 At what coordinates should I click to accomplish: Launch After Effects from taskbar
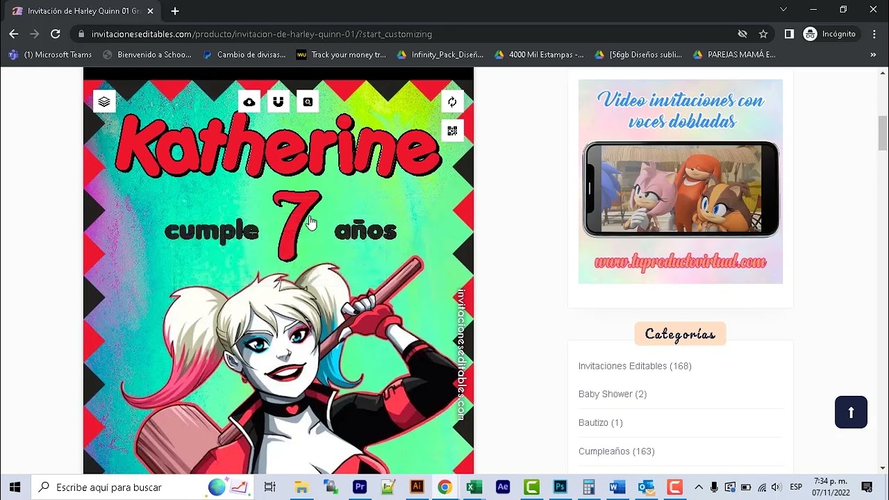point(503,487)
